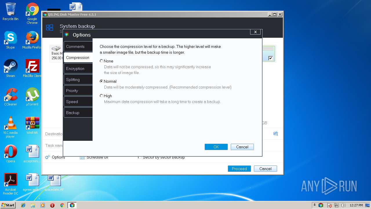Click the hard disk drive icon
Image resolution: width=371 pixels, height=209 pixels.
pos(56,48)
